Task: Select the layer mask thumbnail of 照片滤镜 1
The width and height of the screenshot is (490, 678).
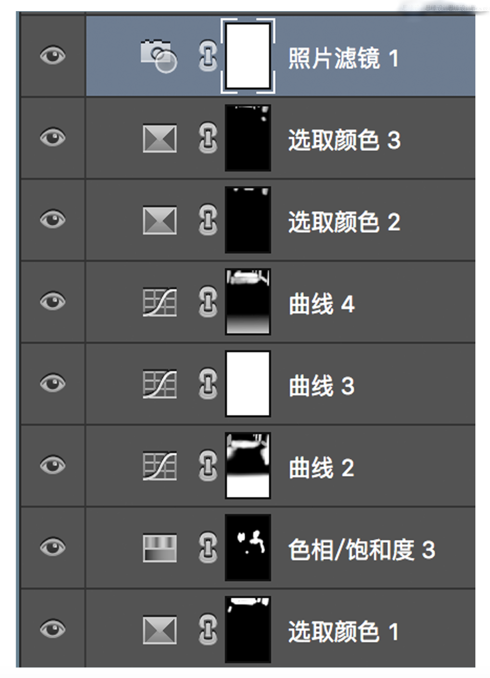Action: pyautogui.click(x=248, y=56)
